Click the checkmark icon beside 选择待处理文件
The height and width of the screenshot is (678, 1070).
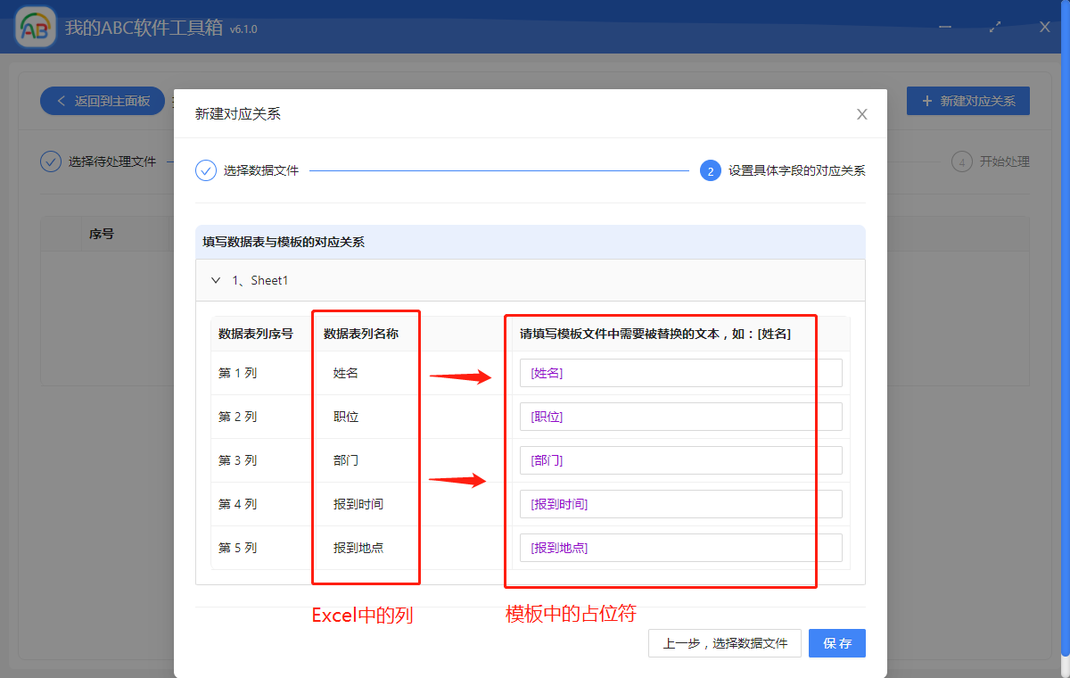(x=50, y=161)
